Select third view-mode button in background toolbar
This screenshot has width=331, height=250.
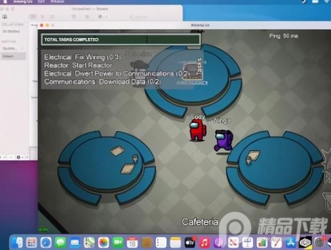pyautogui.click(x=52, y=16)
